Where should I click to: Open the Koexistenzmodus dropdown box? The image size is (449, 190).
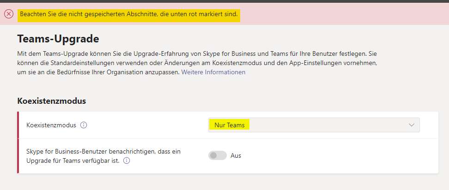(314, 125)
